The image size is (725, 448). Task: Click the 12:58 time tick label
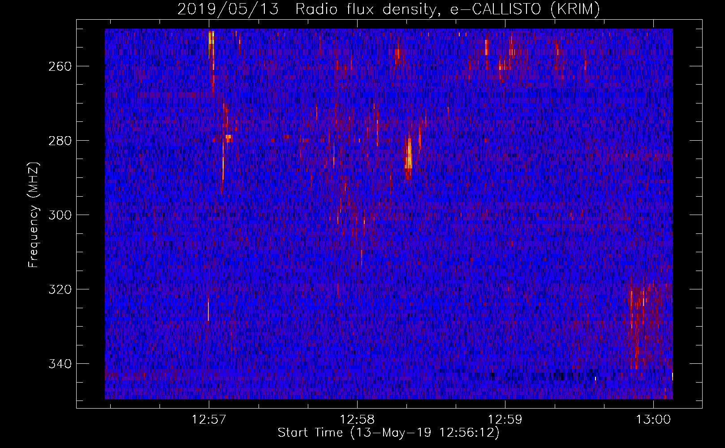[357, 419]
